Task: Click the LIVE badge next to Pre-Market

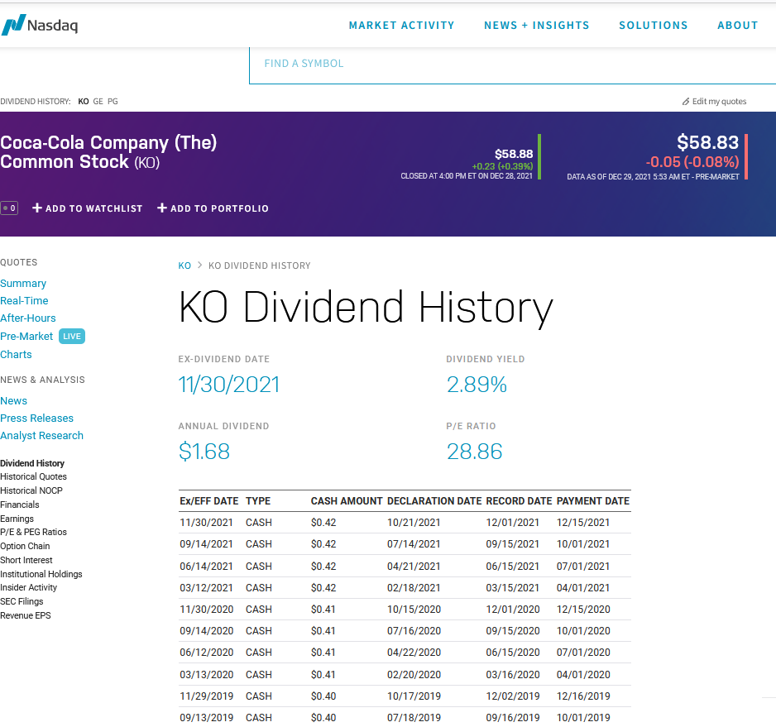Action: click(x=72, y=337)
